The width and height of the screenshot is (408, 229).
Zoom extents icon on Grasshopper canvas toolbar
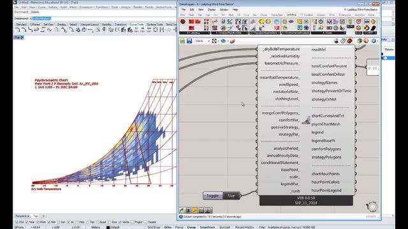pos(214,41)
